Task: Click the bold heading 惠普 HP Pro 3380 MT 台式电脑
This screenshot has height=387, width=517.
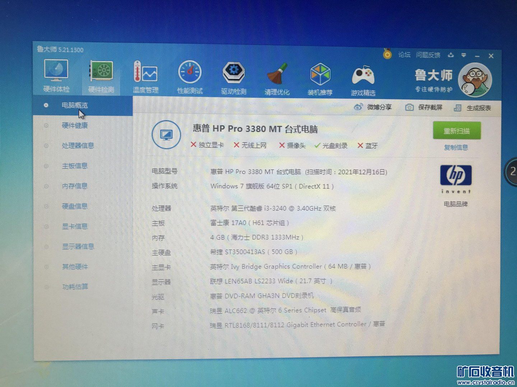Action: [x=255, y=129]
